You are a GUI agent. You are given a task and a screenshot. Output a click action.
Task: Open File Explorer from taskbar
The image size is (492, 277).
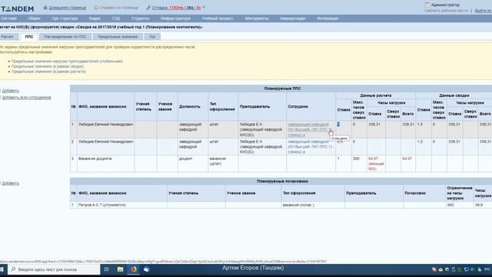click(120, 269)
